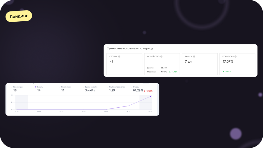Select the Визиты radio button
Viewport: 263px width, 148px height.
(x=36, y=87)
